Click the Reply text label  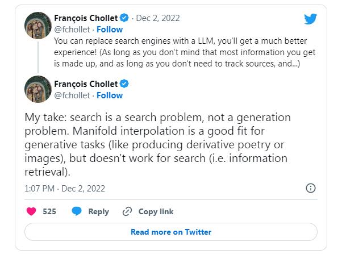[98, 211]
